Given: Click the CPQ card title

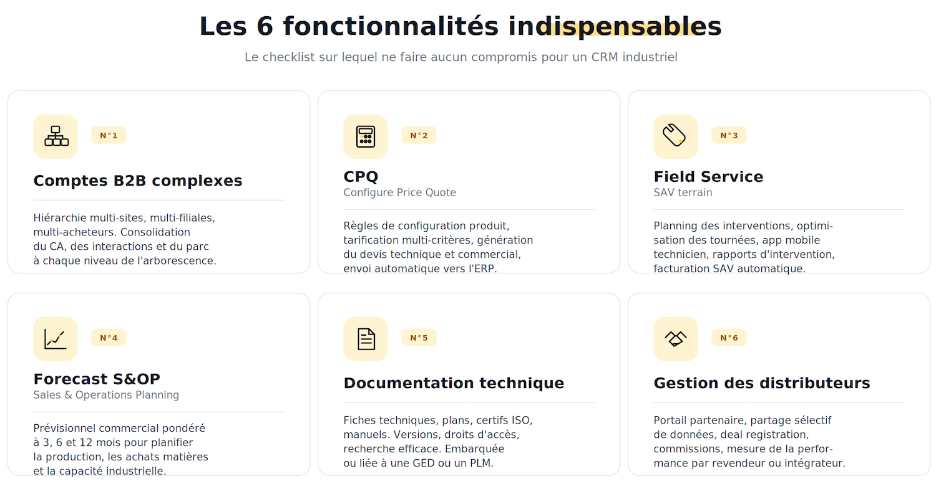Looking at the screenshot, I should pos(361,176).
